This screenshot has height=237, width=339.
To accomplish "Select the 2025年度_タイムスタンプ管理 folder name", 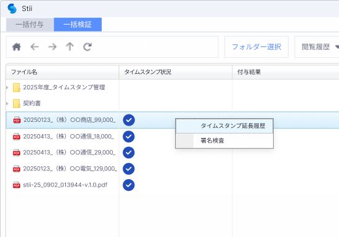I will tap(64, 87).
